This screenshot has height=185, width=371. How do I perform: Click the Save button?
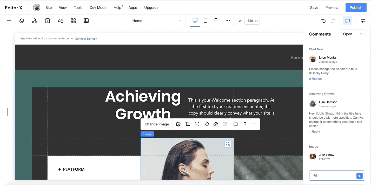tap(314, 8)
